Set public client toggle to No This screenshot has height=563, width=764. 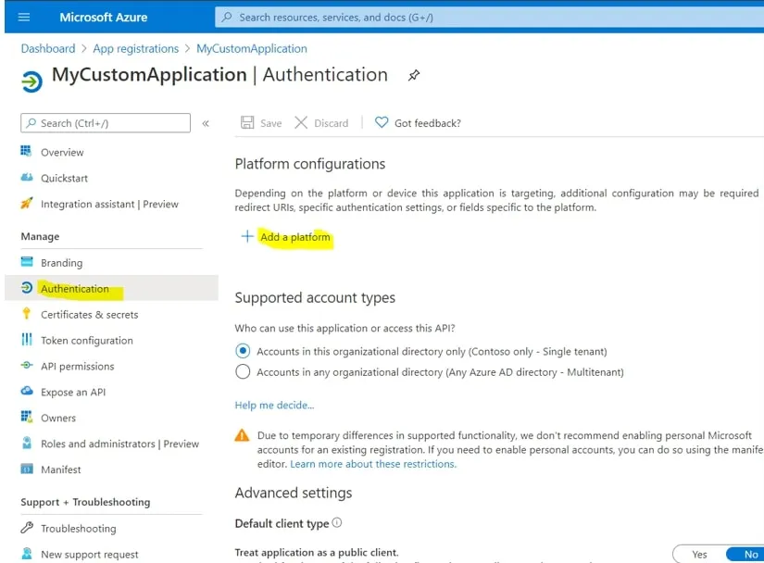tap(750, 554)
